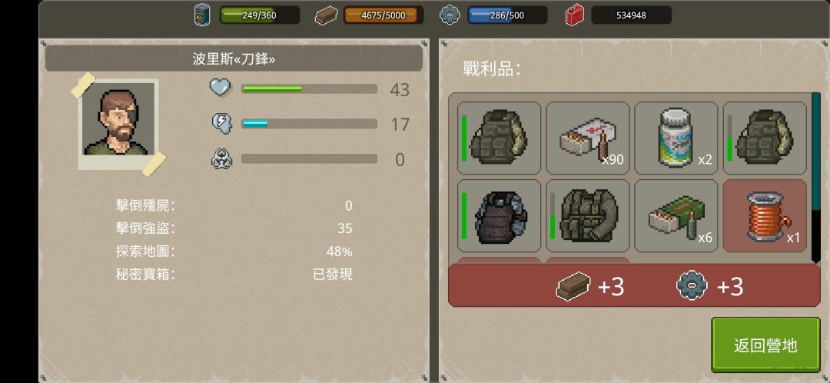Pick the pill bottle item x2
This screenshot has width=830, height=383.
point(676,138)
